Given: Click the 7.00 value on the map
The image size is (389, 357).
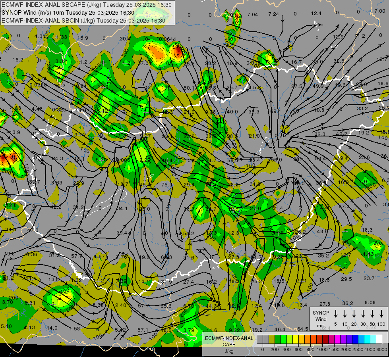Looking at the screenshot, I should click(x=380, y=11).
